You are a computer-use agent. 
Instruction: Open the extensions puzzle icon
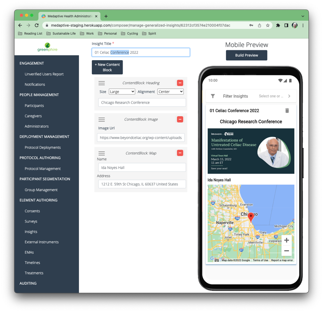278,26
